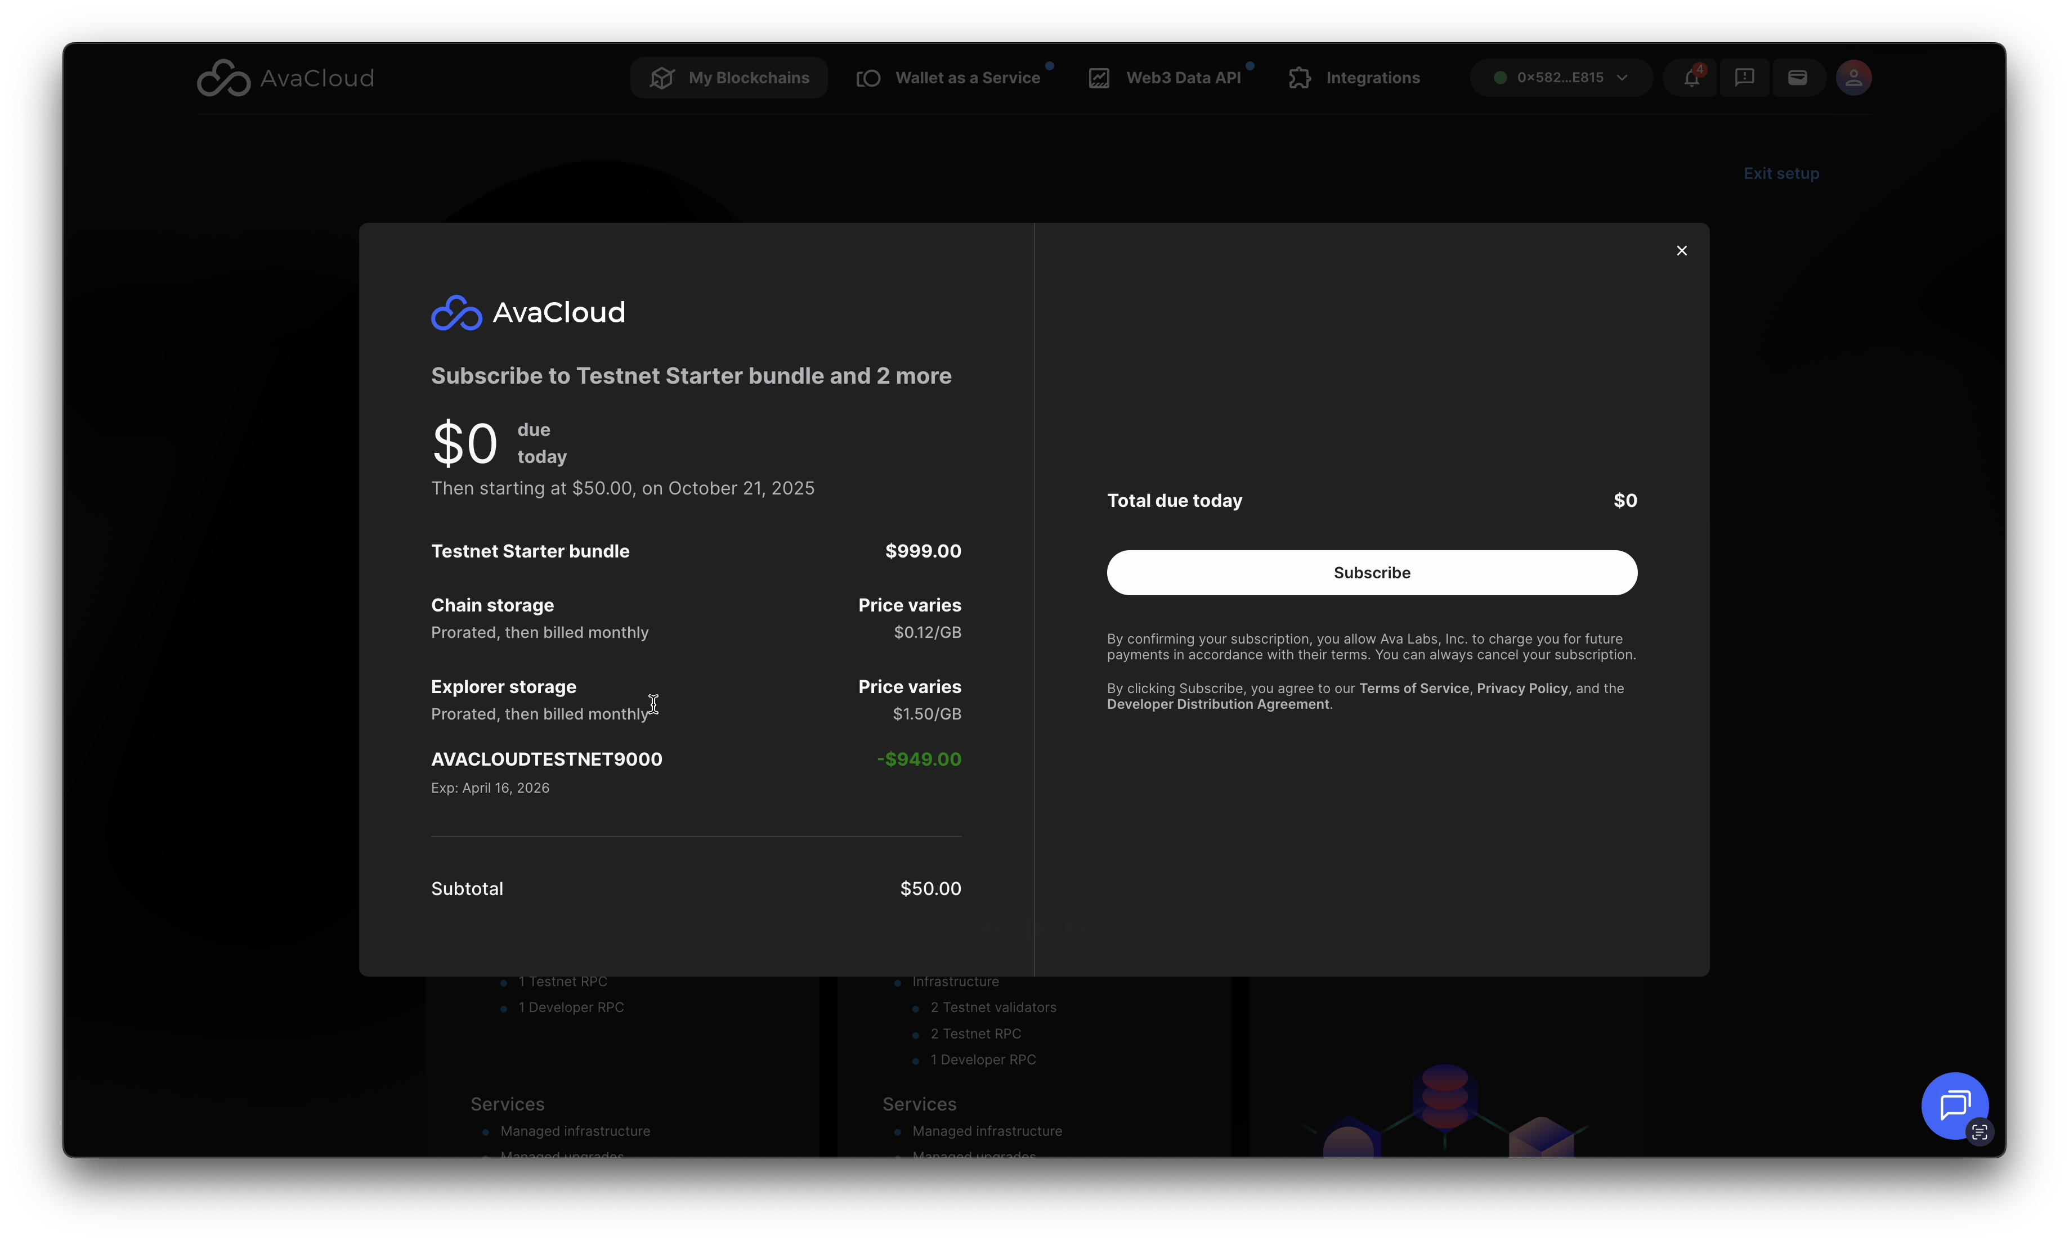Switch to the Web3 Data API tab

click(x=1183, y=78)
